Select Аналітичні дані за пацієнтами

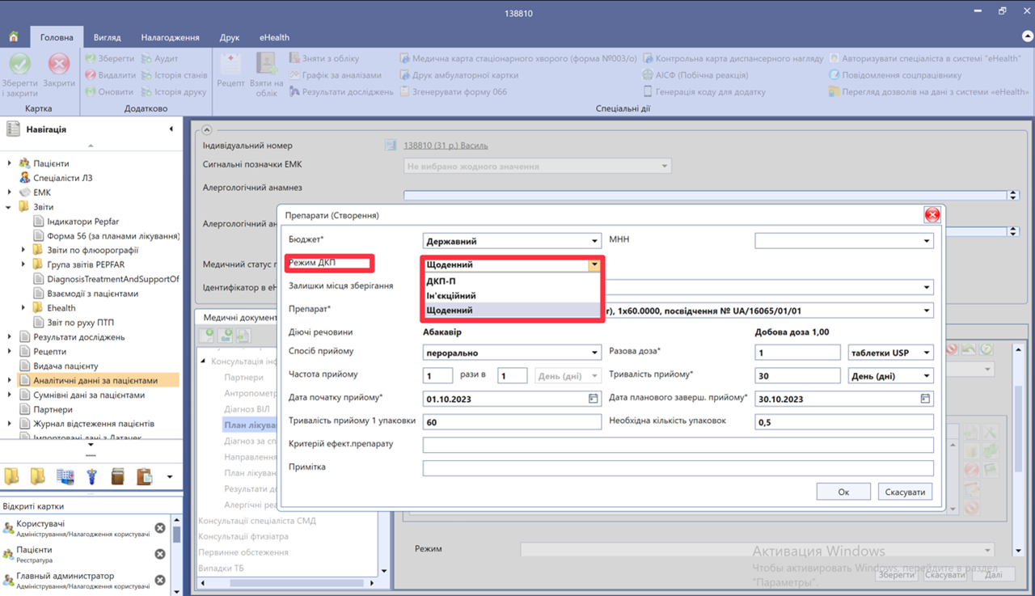click(95, 380)
